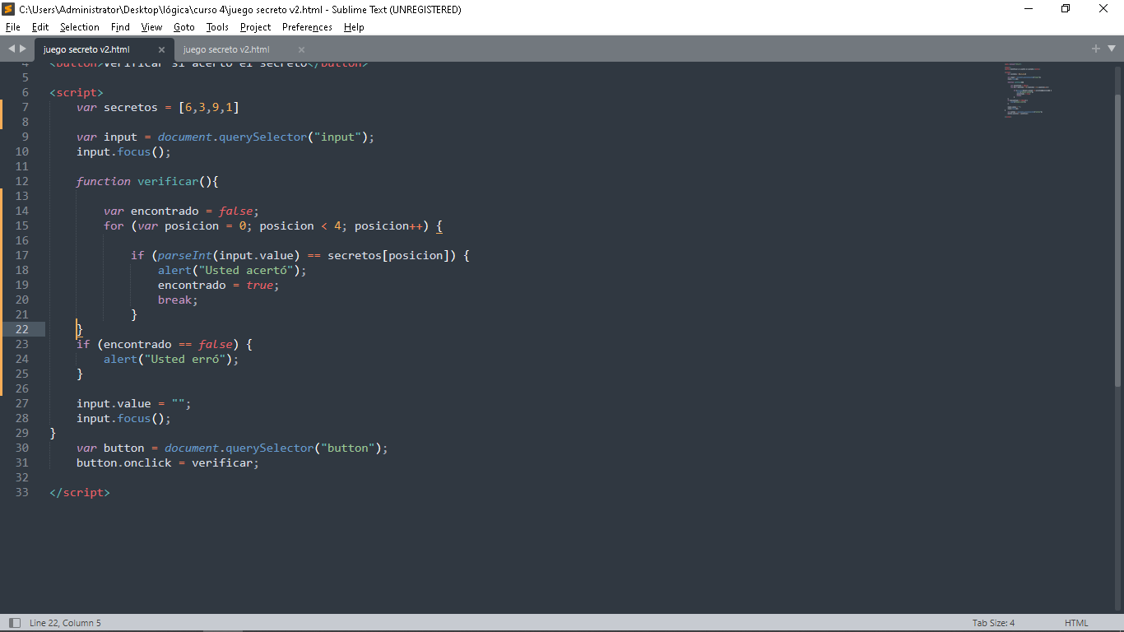1124x632 pixels.
Task: Click line number 7 in gutter
Action: pos(25,107)
